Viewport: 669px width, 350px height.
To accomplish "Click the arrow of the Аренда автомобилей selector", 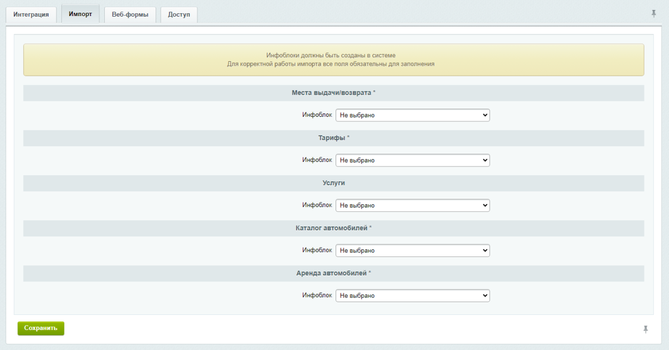I will coord(484,295).
